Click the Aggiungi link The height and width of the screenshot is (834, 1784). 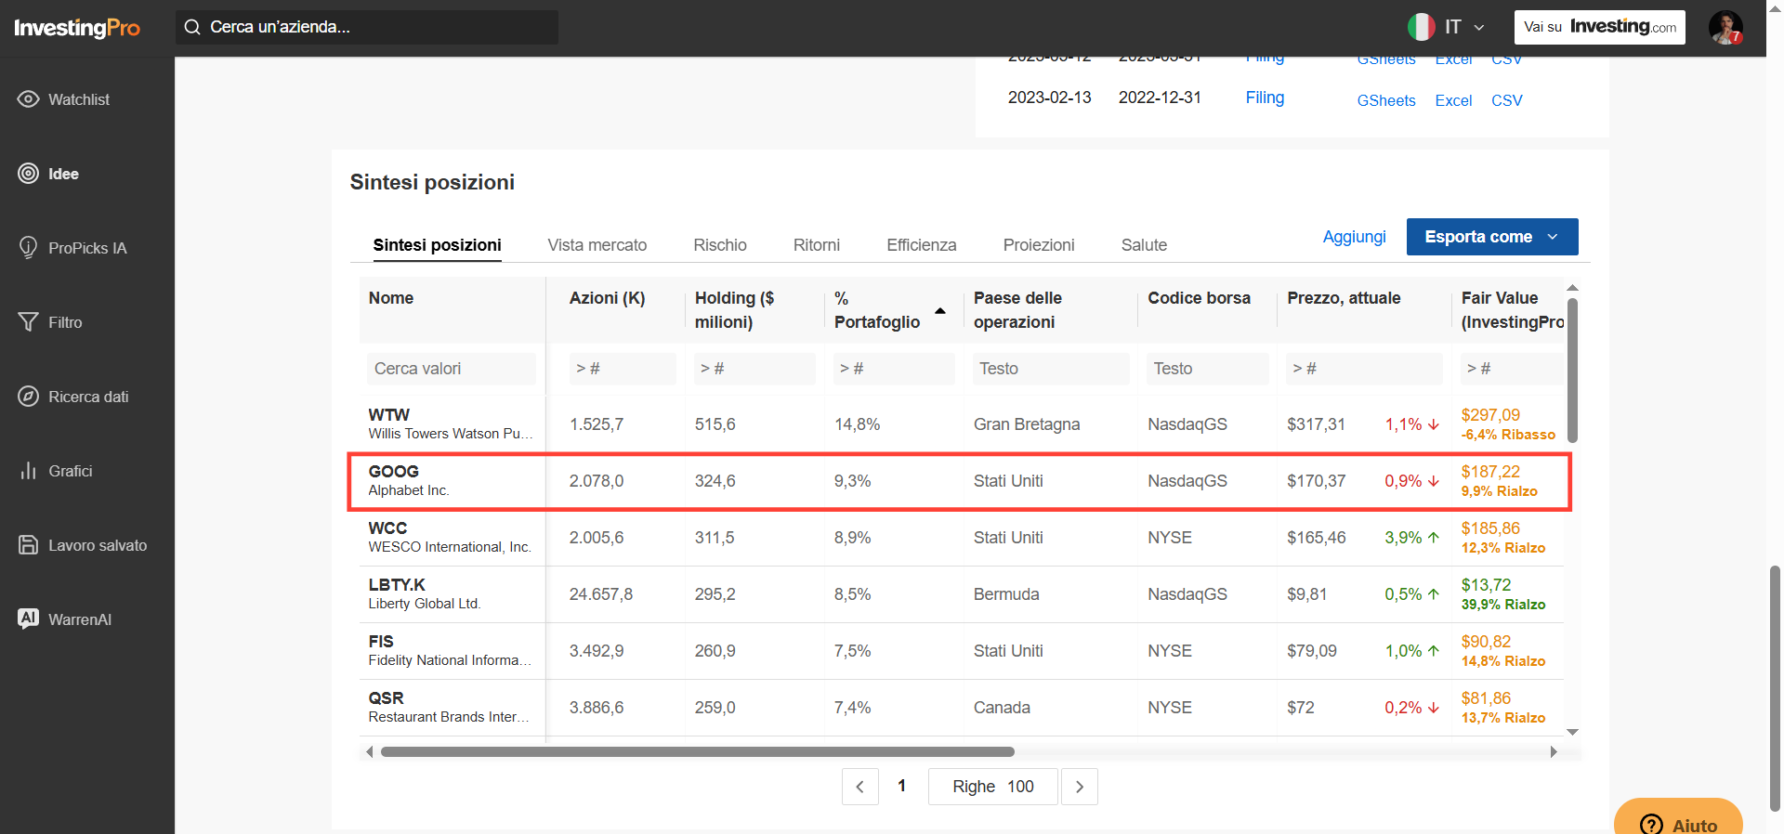click(x=1355, y=237)
